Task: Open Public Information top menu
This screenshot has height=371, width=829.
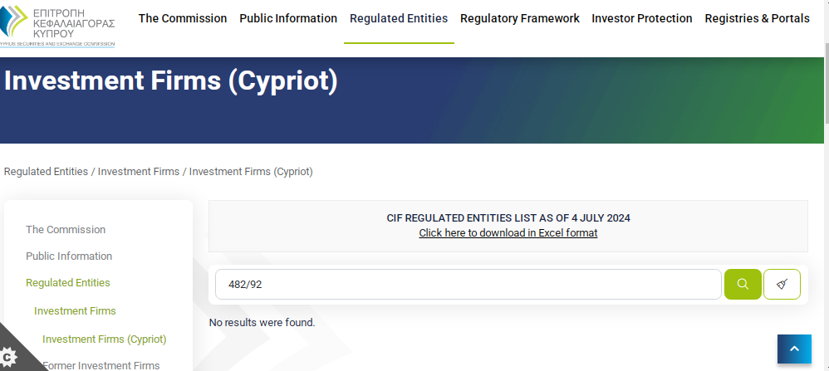Action: point(288,18)
